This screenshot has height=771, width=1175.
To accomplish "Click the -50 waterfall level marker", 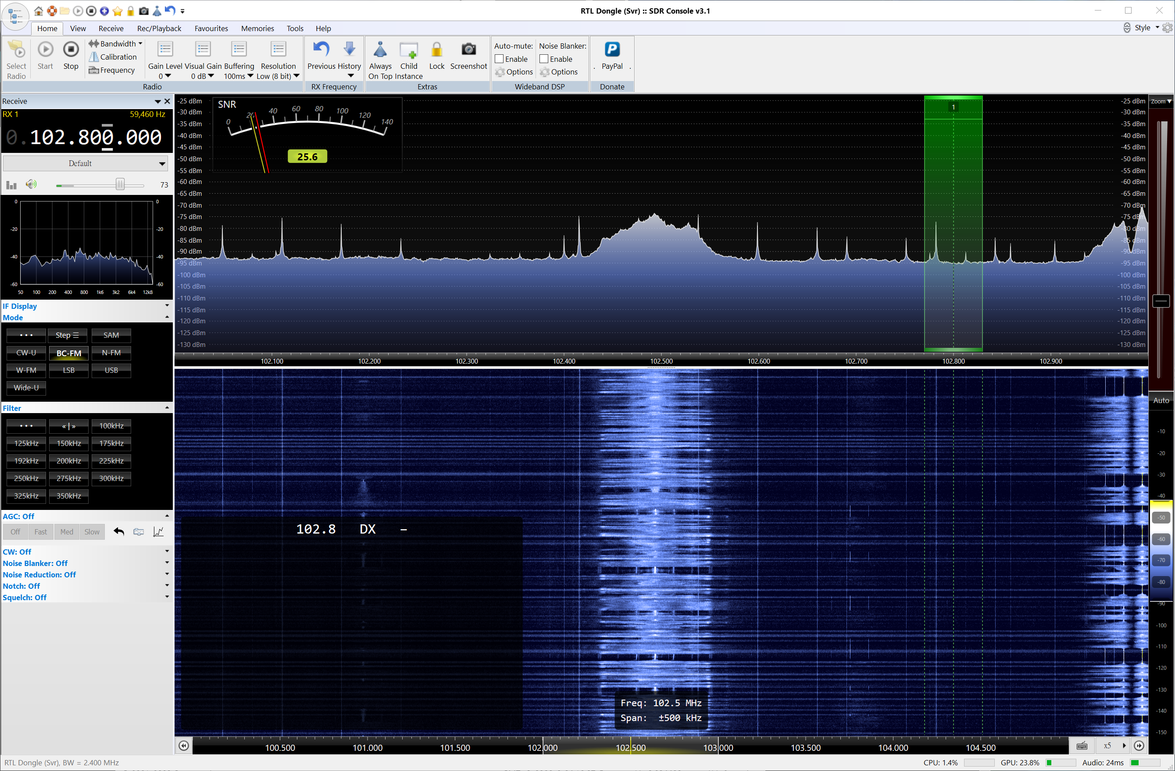I will [1162, 518].
